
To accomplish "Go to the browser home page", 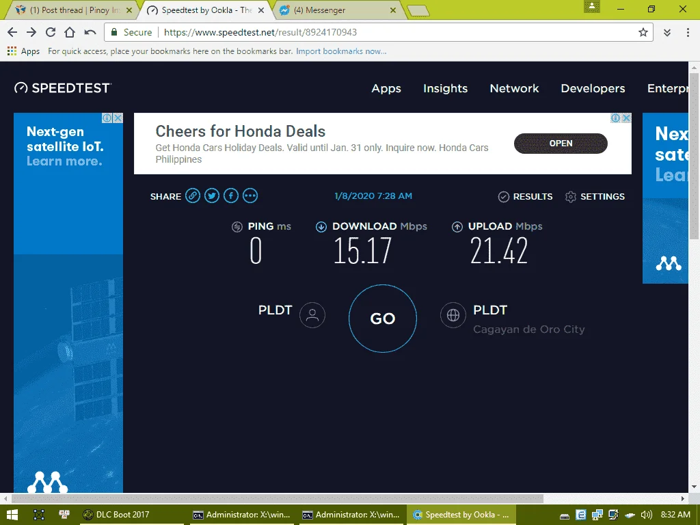I will tap(70, 32).
